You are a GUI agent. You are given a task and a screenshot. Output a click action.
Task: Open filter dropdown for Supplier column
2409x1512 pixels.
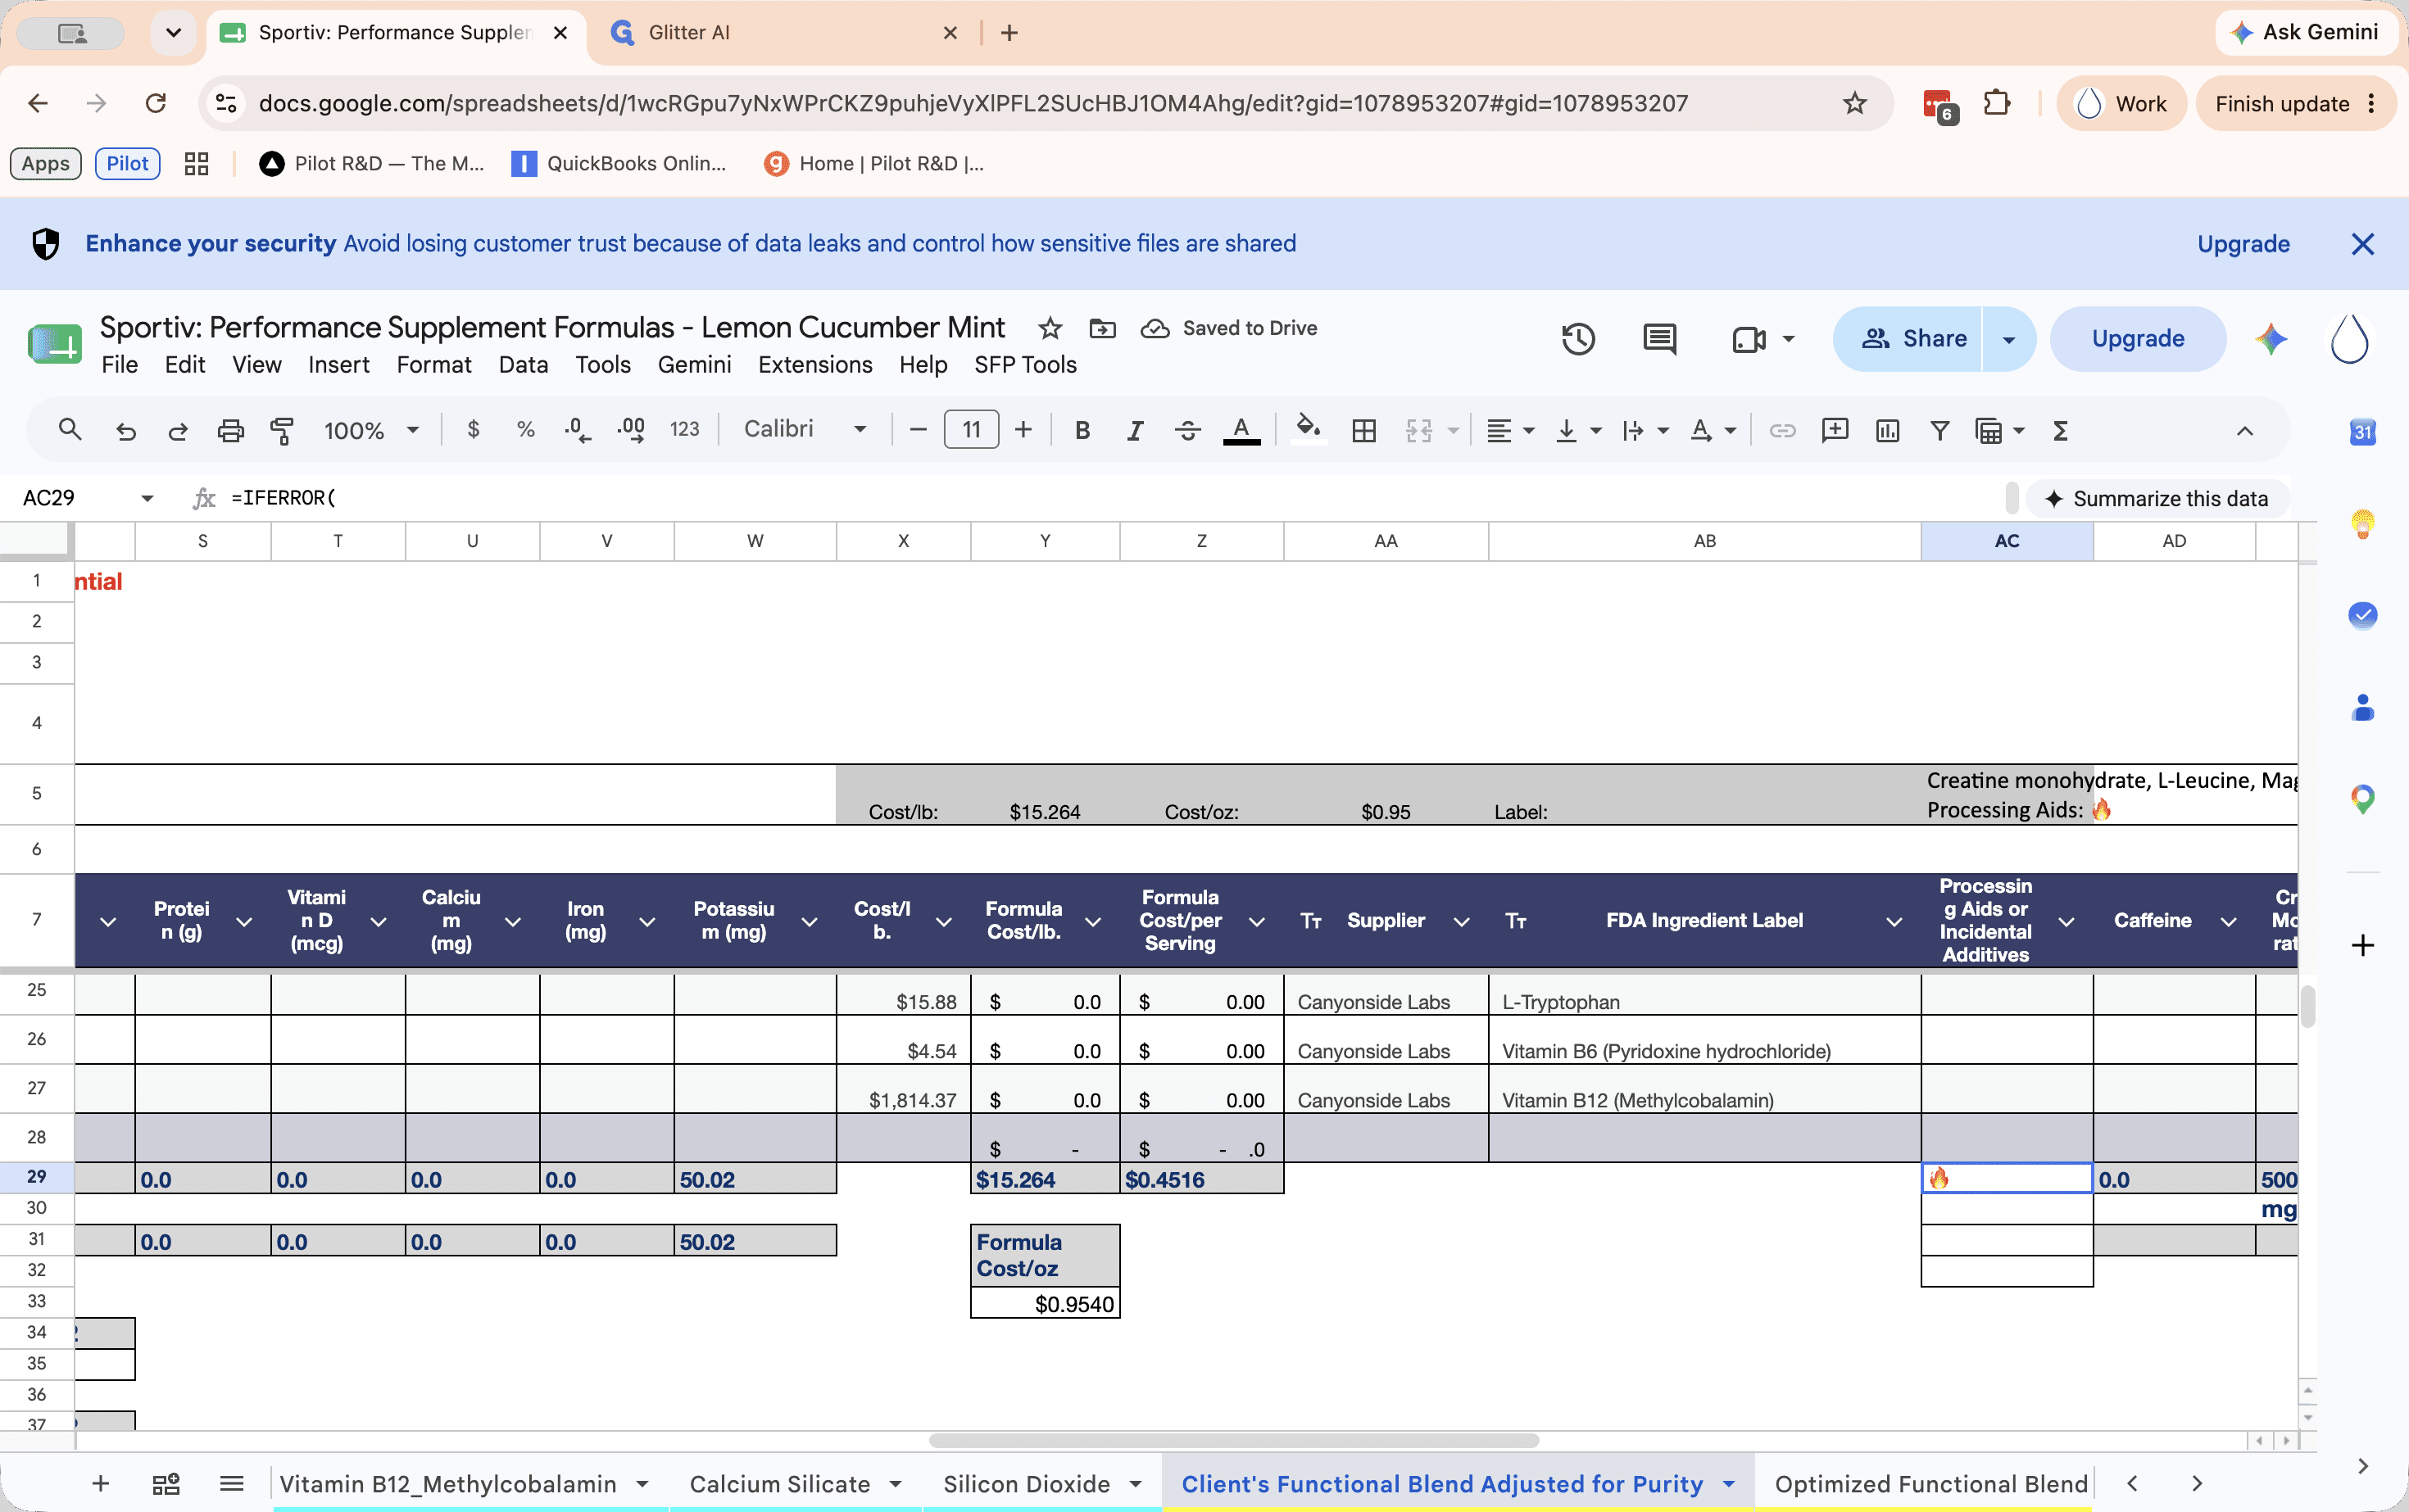1461,921
